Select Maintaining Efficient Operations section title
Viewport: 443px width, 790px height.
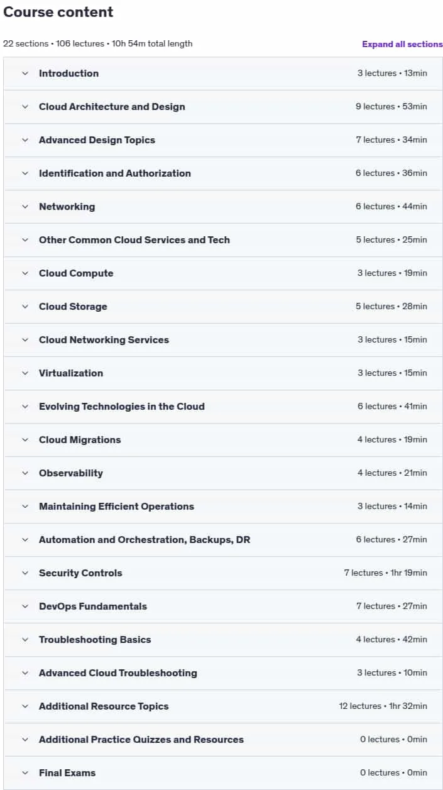[116, 507]
